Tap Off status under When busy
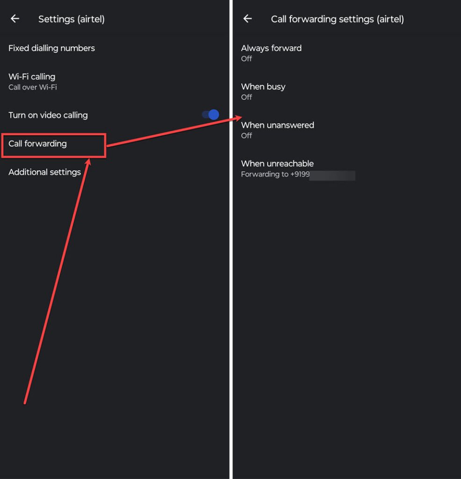461x479 pixels. tap(246, 97)
